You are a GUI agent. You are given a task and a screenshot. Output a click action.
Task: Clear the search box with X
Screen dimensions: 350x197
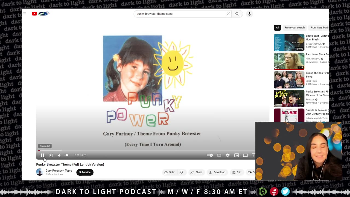[228, 14]
